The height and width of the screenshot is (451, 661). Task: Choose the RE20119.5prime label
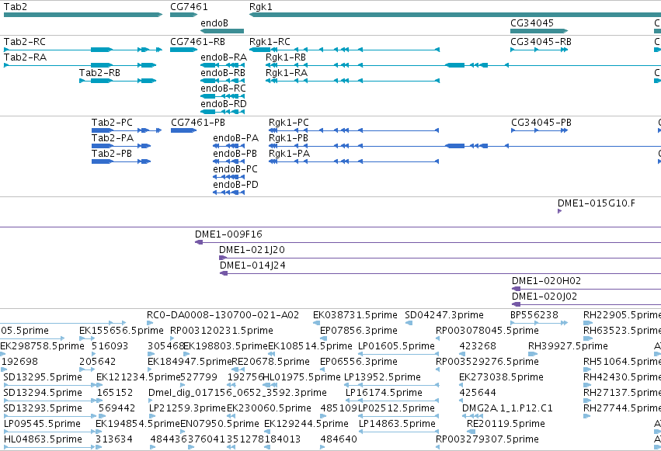point(506,424)
